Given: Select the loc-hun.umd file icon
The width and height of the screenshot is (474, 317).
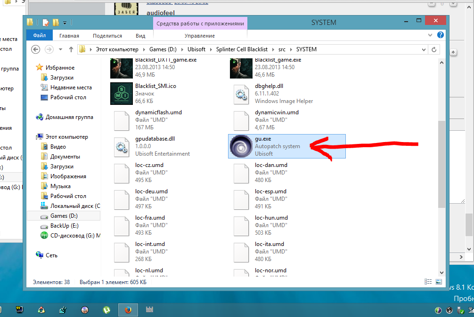Looking at the screenshot, I should (x=241, y=225).
